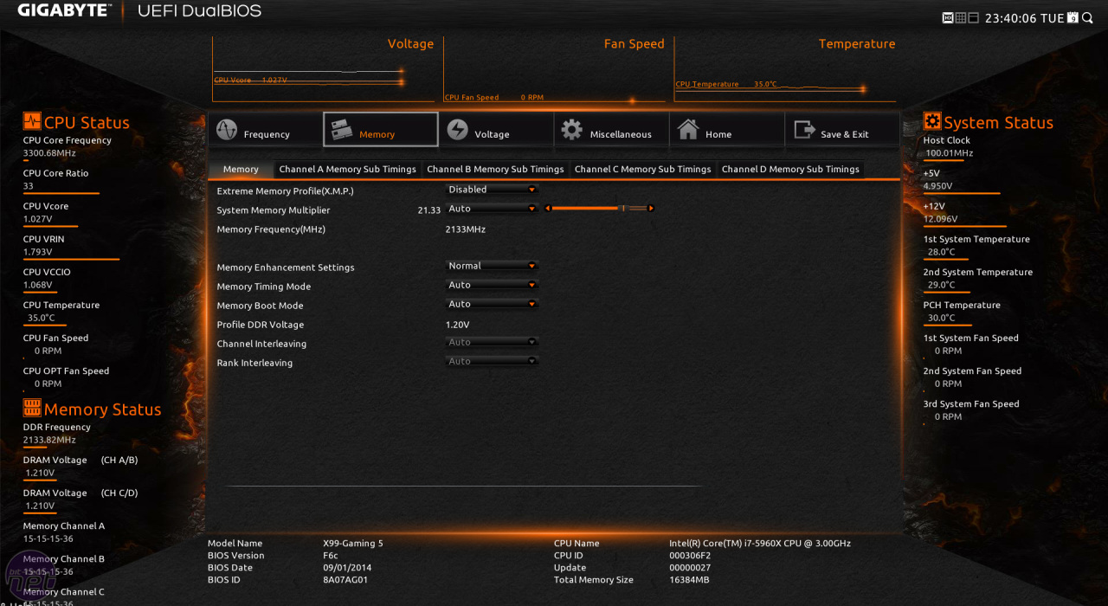Screen dimensions: 1108x606
Task: Click the Memory Status chip icon
Action: click(x=32, y=408)
